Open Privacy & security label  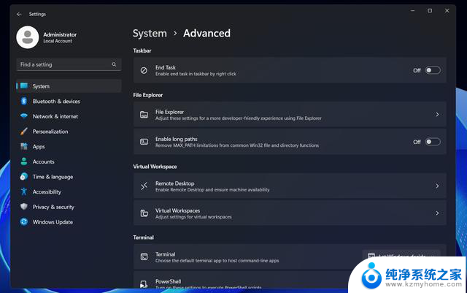click(53, 207)
